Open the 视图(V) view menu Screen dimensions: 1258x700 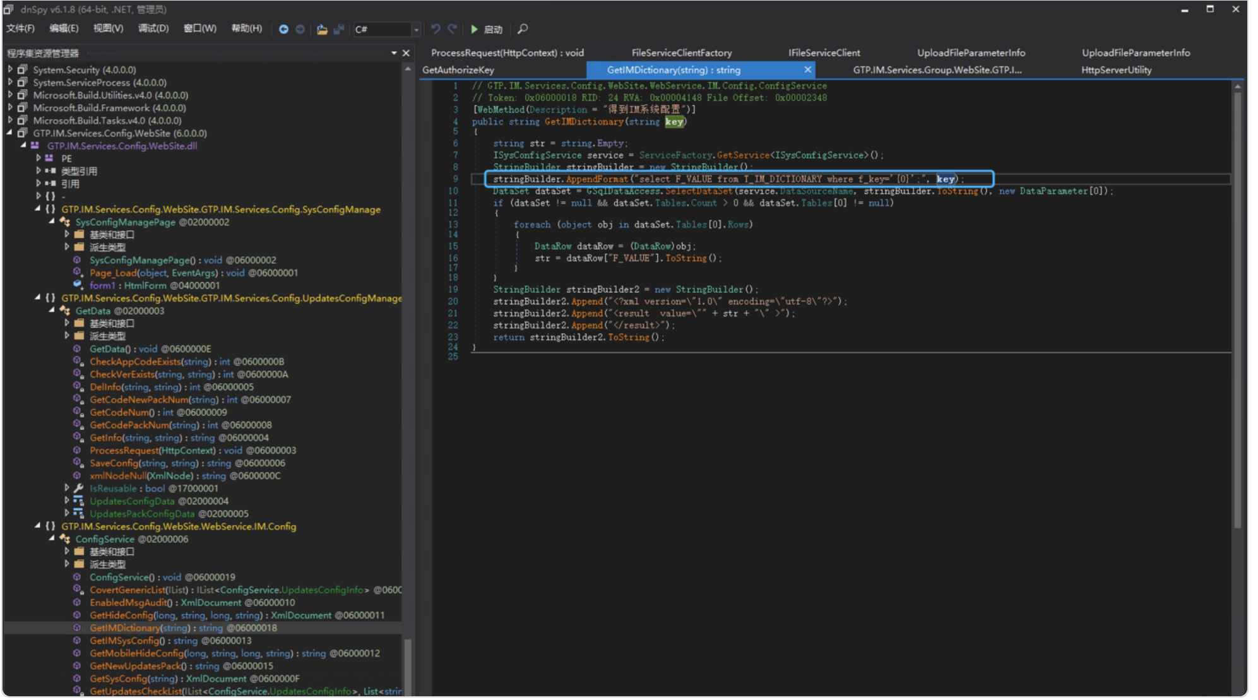pyautogui.click(x=108, y=28)
